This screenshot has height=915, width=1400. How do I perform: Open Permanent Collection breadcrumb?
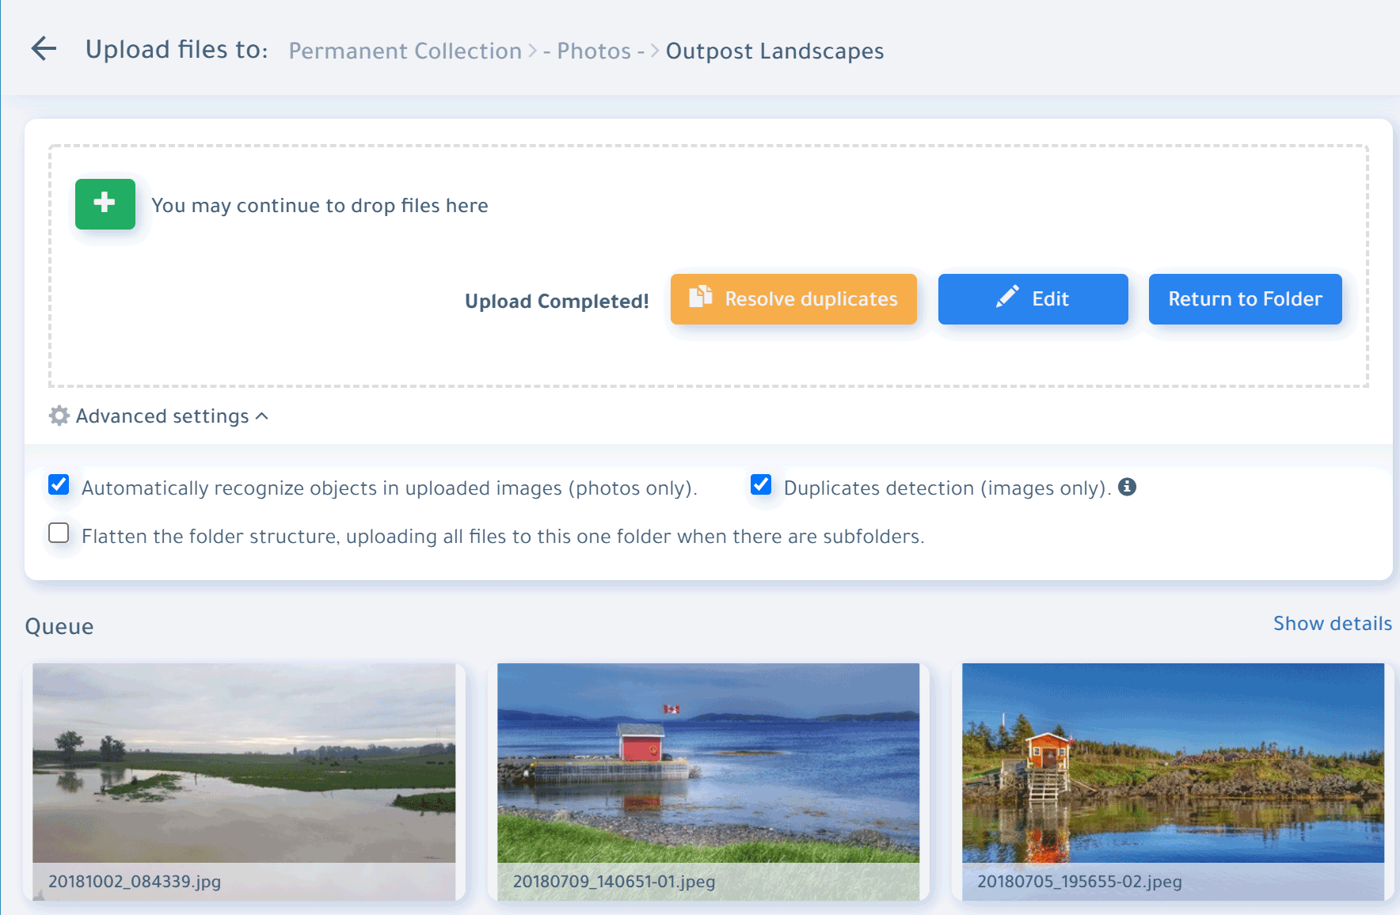(x=405, y=51)
